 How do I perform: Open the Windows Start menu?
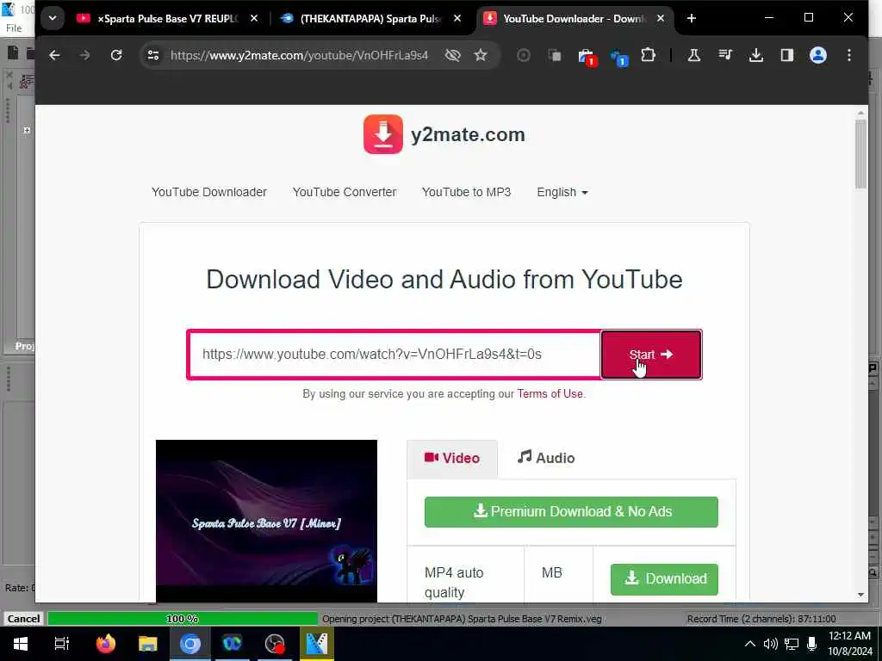point(21,644)
